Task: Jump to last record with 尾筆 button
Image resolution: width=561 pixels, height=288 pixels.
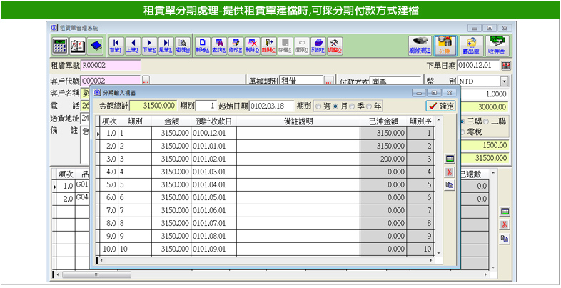Action: point(166,45)
